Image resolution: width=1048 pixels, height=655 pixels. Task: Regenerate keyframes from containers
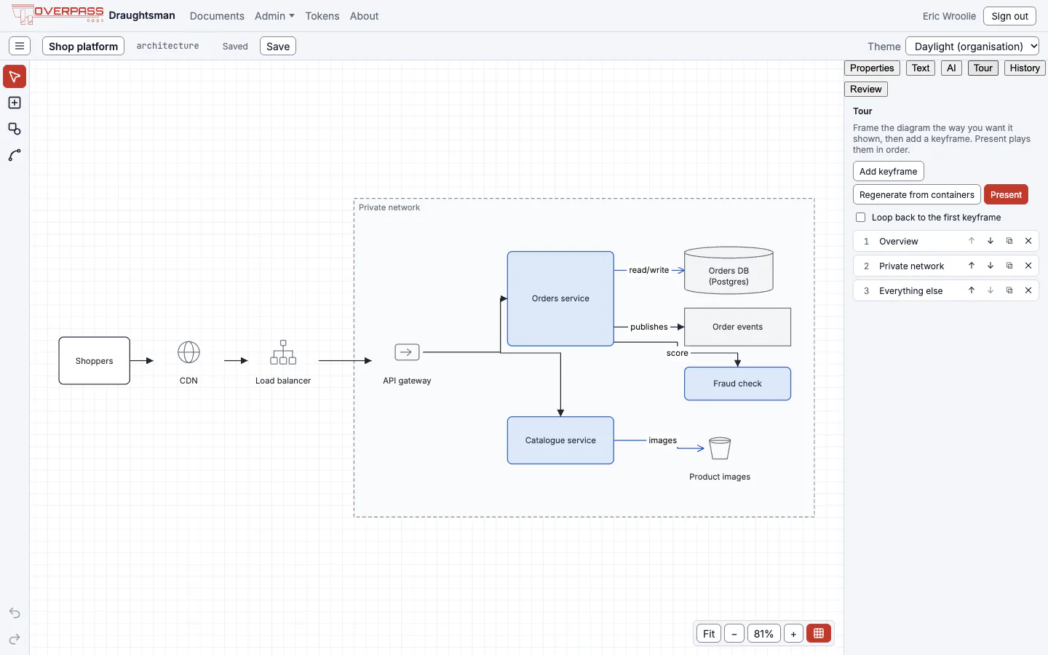click(917, 194)
